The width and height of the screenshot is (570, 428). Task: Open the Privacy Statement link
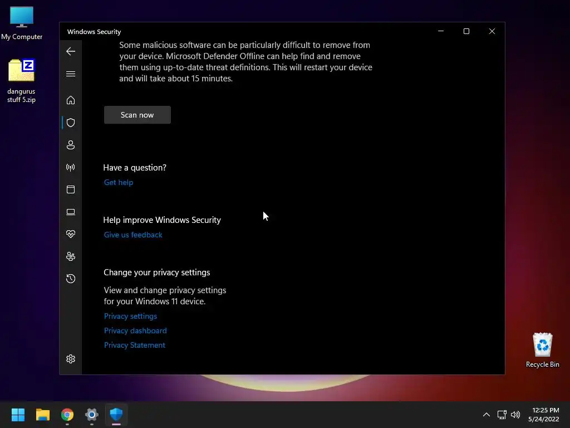coord(135,345)
